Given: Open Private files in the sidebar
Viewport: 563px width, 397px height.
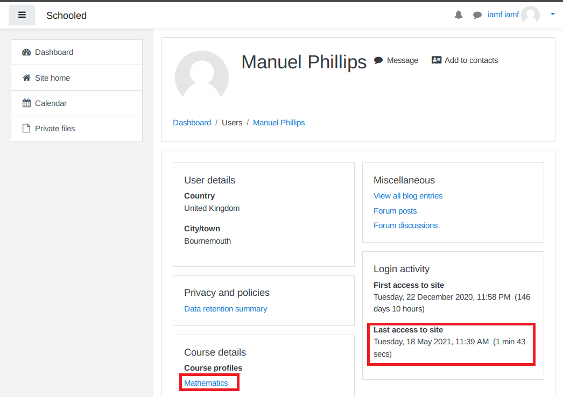Looking at the screenshot, I should [x=55, y=129].
